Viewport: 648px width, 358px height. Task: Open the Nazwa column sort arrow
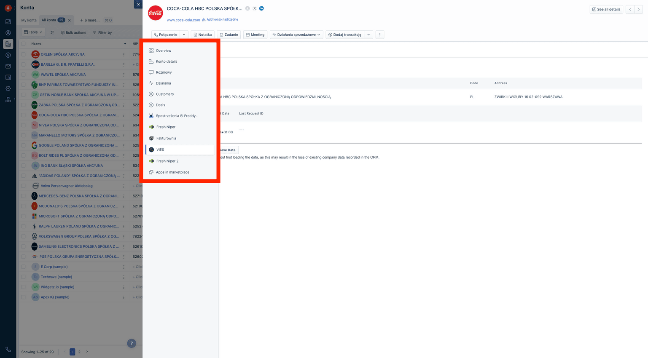pos(125,44)
